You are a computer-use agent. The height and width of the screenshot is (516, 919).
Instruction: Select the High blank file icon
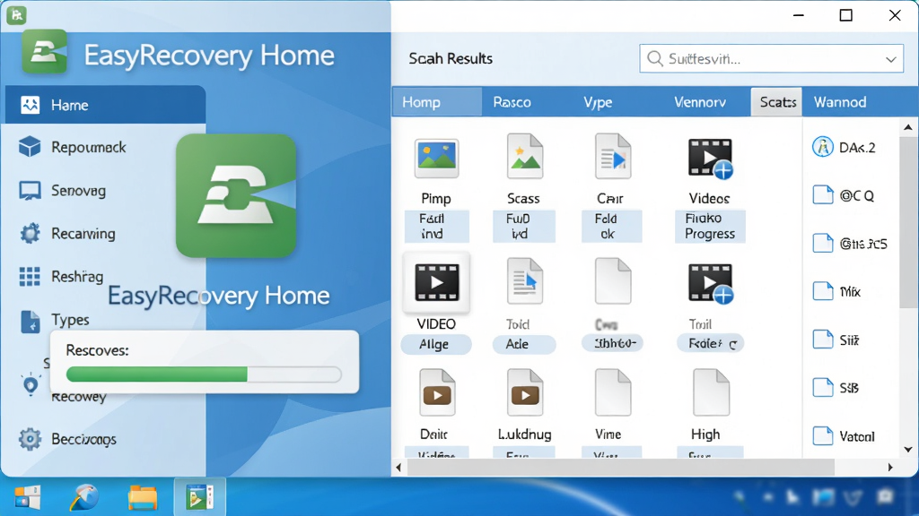[x=711, y=392]
